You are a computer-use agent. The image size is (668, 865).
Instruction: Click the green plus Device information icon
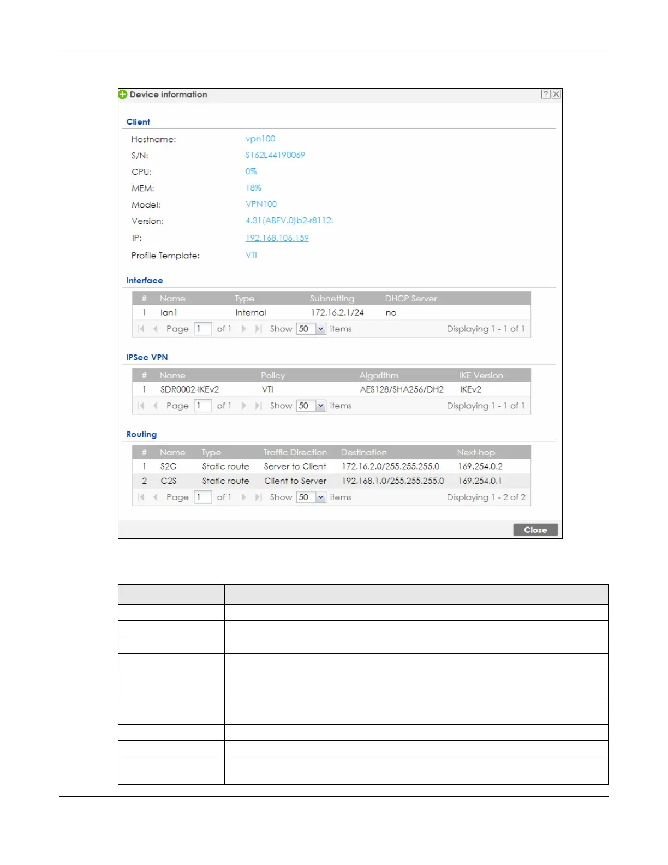point(123,94)
